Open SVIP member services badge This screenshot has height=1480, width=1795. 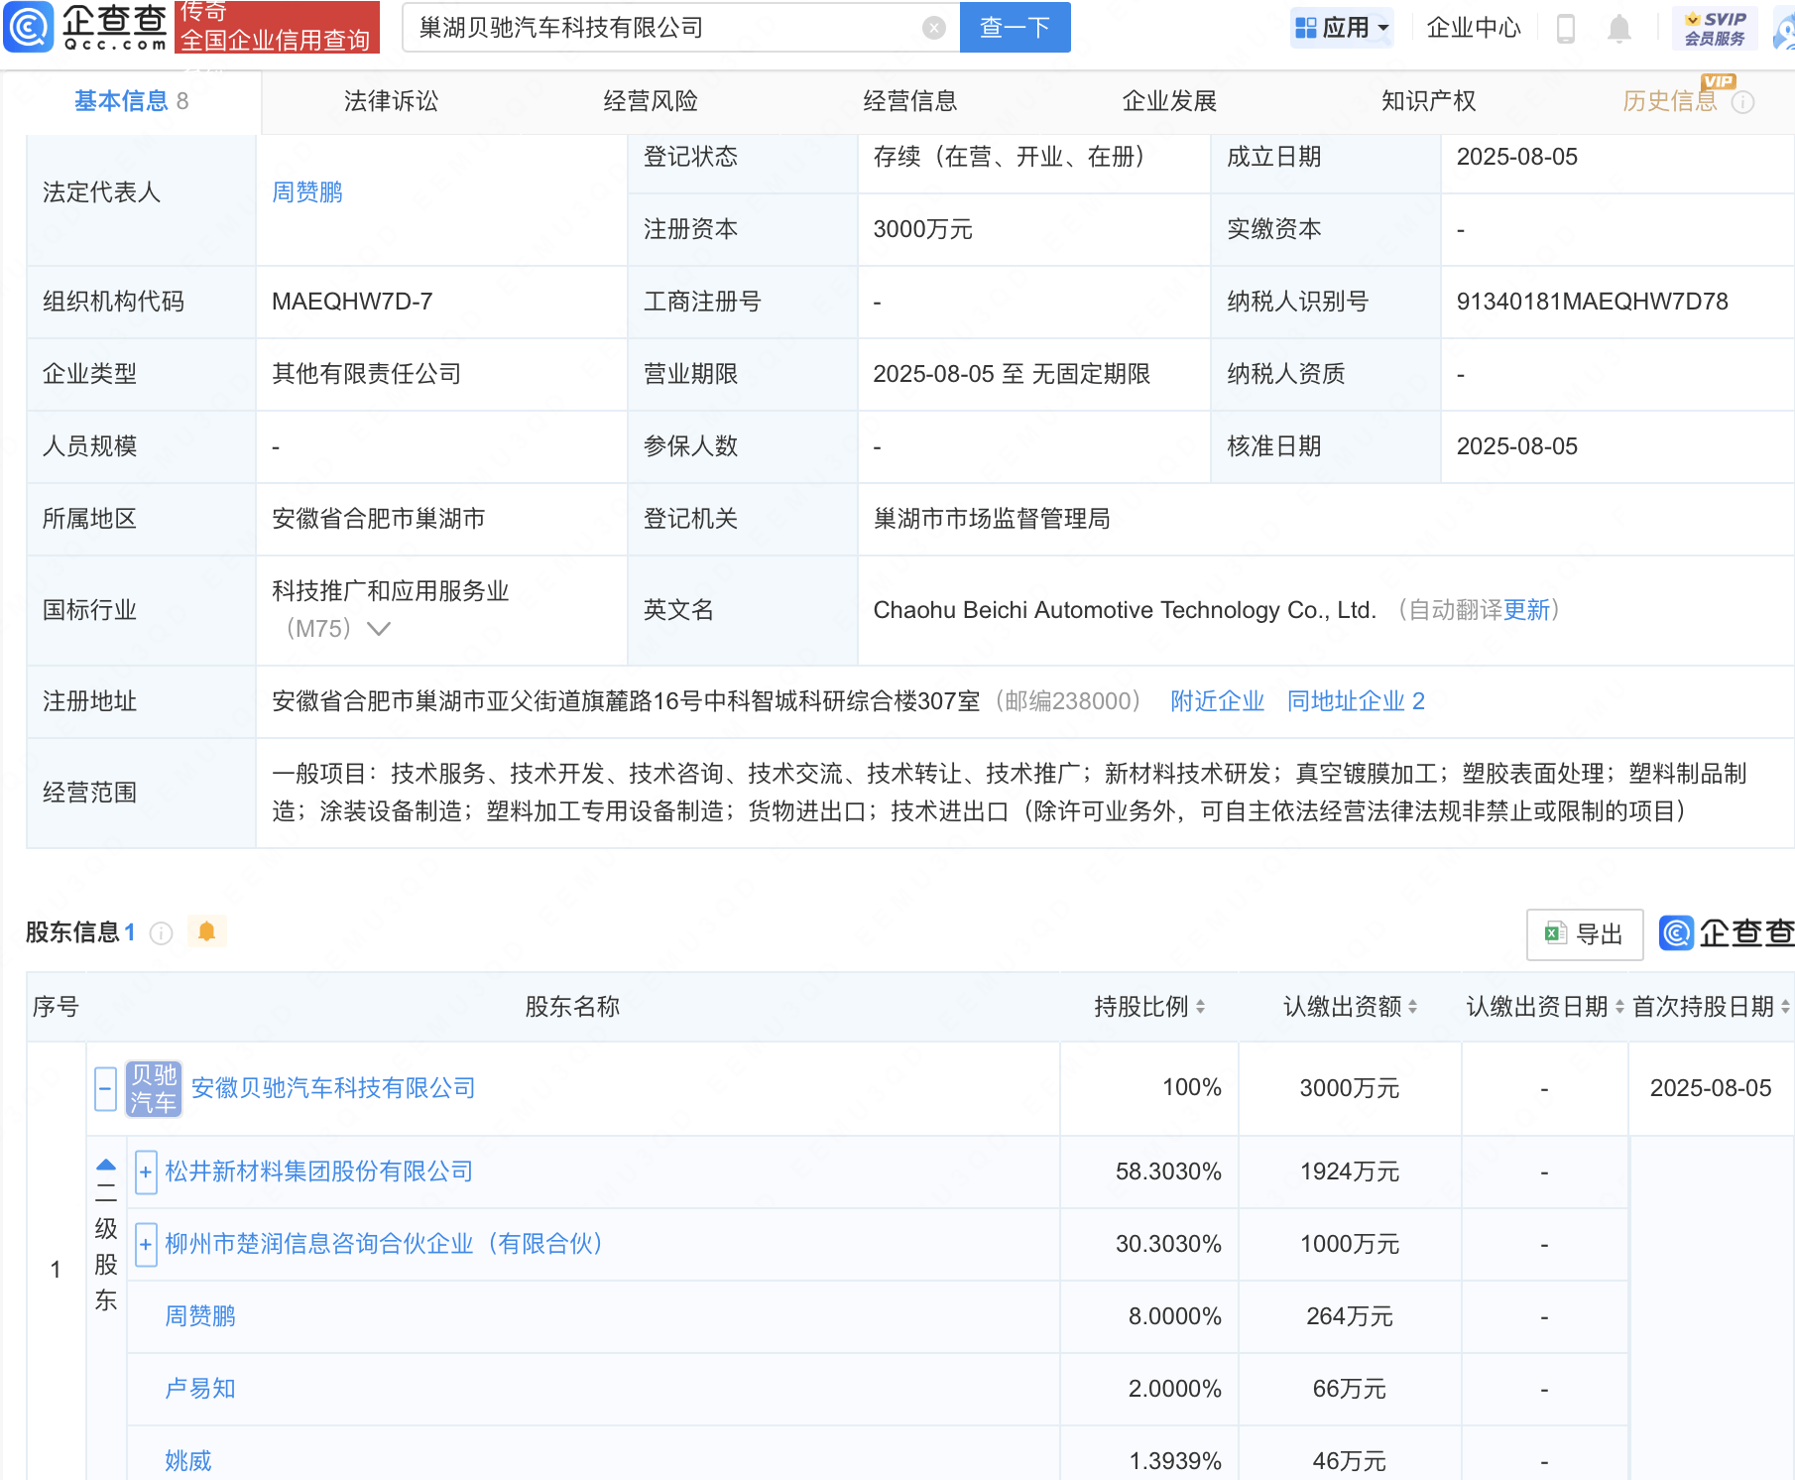coord(1715,28)
